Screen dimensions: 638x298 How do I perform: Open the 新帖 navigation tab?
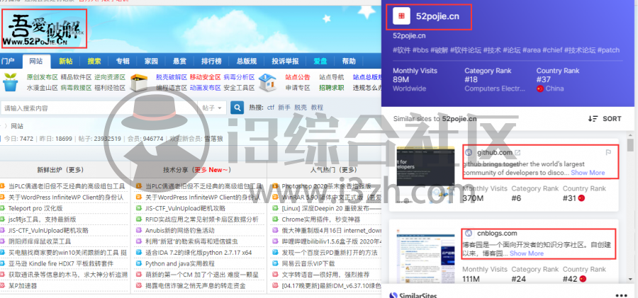click(65, 62)
